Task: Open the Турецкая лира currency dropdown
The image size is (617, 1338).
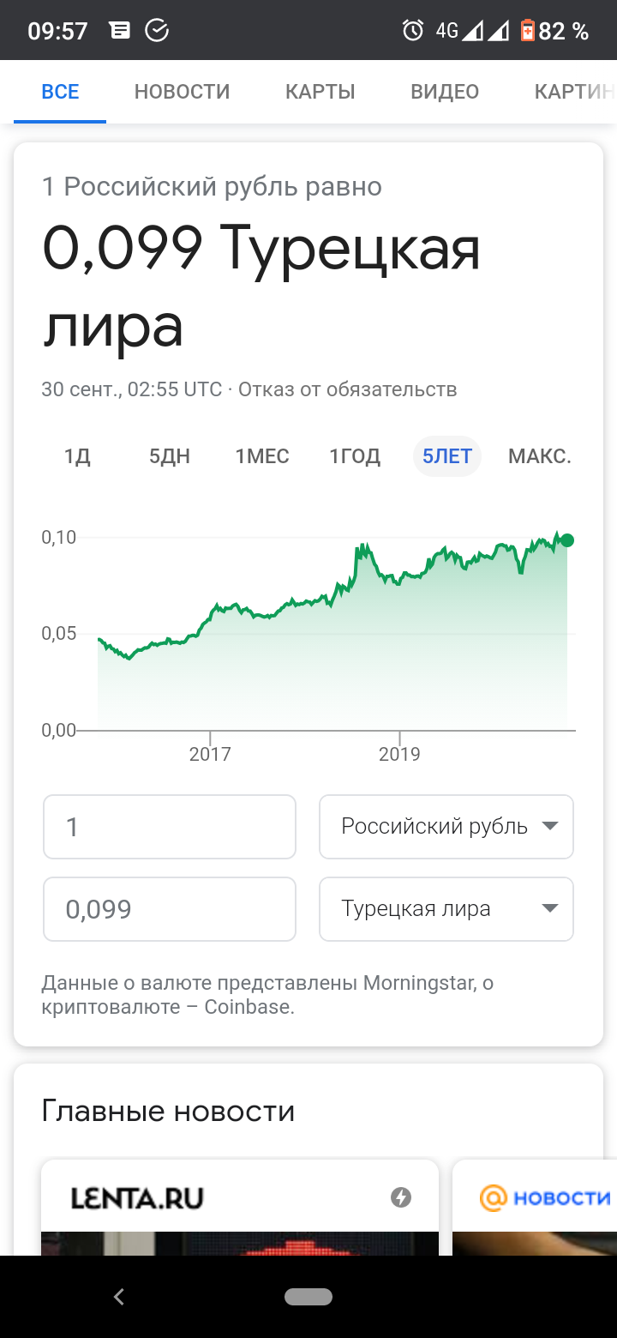Action: click(x=446, y=909)
